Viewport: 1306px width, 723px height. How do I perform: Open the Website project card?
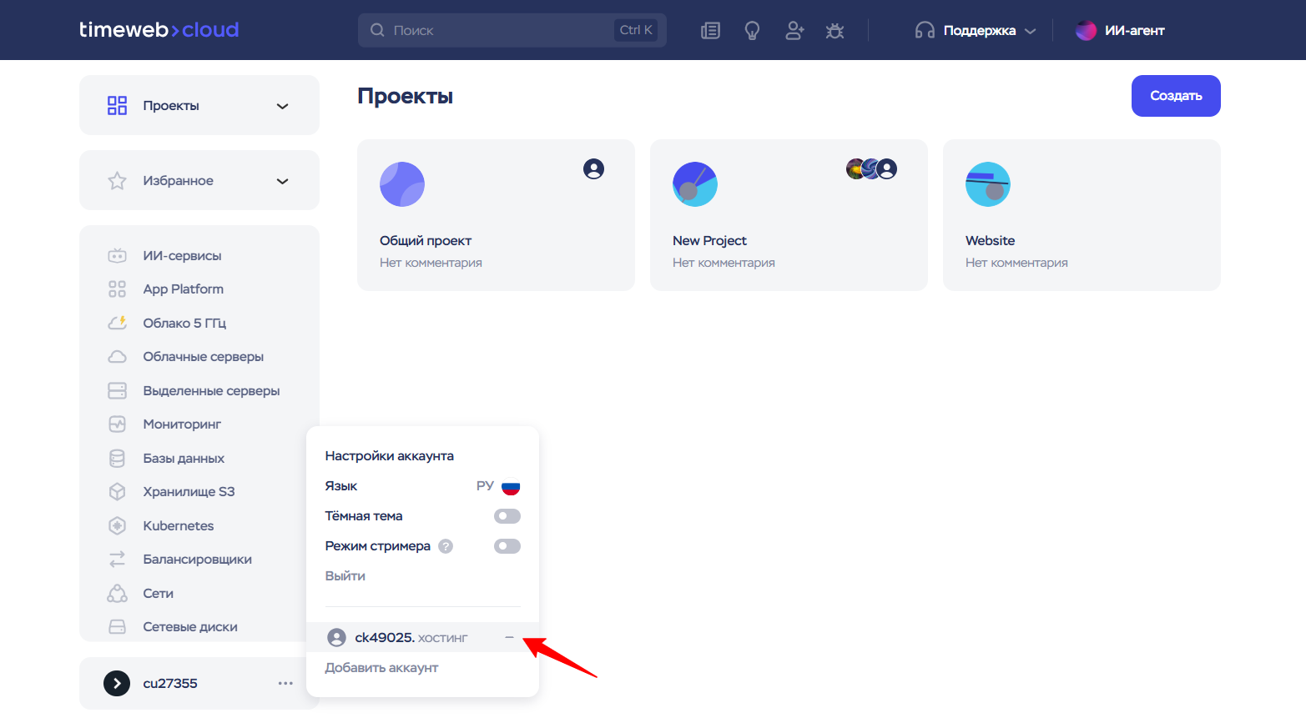[1082, 215]
